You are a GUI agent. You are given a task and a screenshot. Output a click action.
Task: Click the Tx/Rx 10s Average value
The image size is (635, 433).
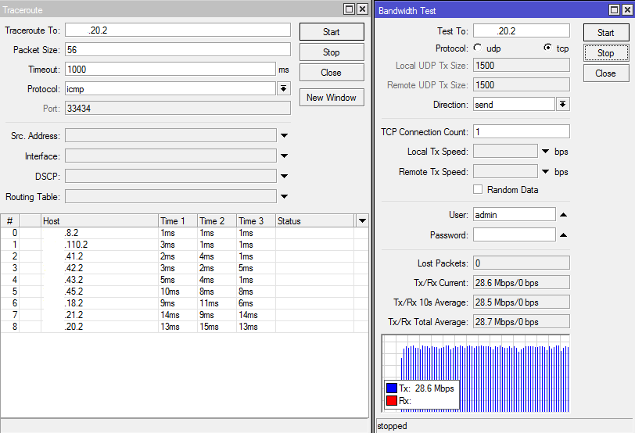522,302
